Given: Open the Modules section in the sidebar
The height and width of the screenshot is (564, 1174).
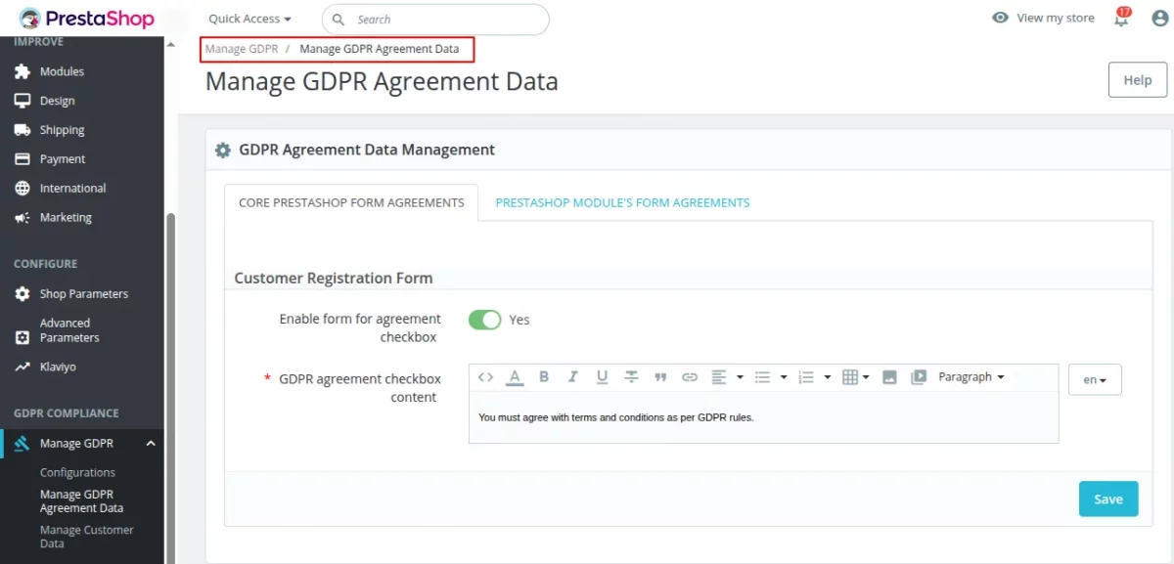Looking at the screenshot, I should [x=63, y=70].
